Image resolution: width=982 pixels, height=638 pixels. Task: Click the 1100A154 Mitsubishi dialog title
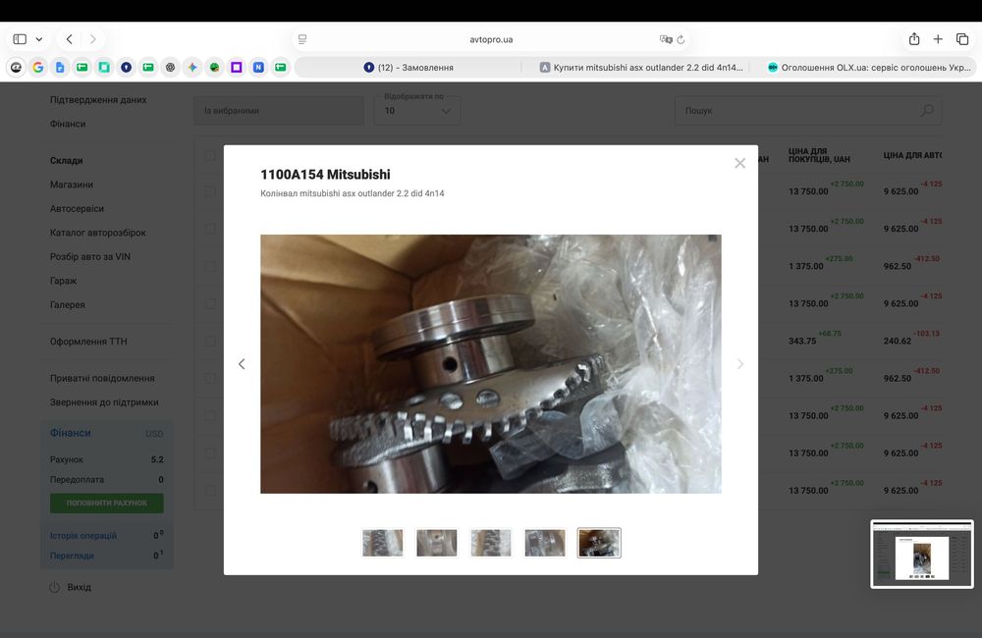[325, 175]
